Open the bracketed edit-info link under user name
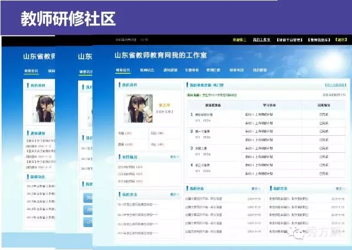Image resolution: width=352 pixels, height=250 pixels. pyautogui.click(x=164, y=112)
